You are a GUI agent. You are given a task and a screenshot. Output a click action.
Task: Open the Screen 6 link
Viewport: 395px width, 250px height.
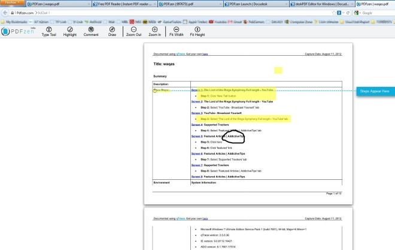tap(197, 153)
